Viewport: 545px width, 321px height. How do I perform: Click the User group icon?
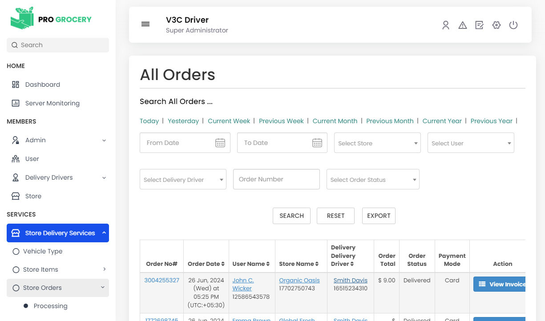[x=16, y=159]
